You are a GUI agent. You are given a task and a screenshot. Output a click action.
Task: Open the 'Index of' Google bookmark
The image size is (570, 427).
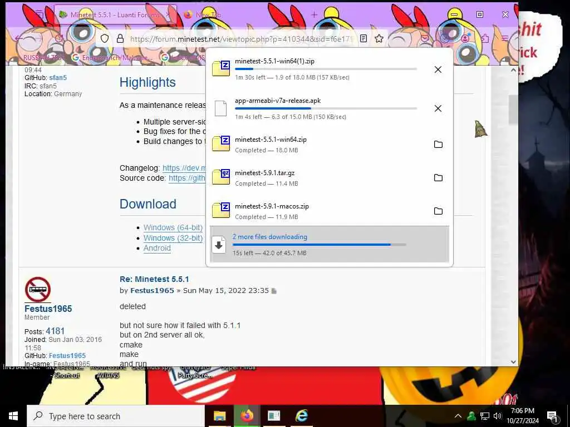tap(183, 57)
